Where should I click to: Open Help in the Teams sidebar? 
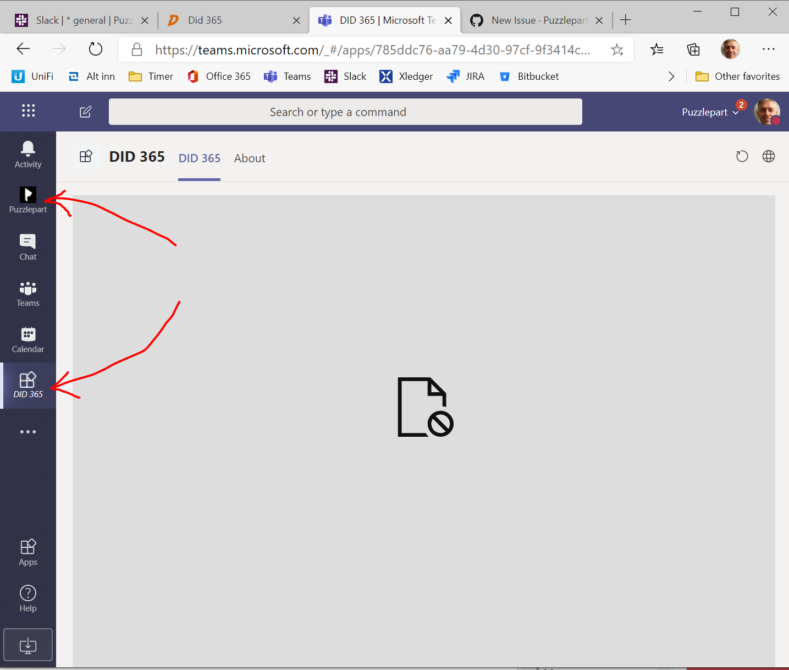pos(28,598)
